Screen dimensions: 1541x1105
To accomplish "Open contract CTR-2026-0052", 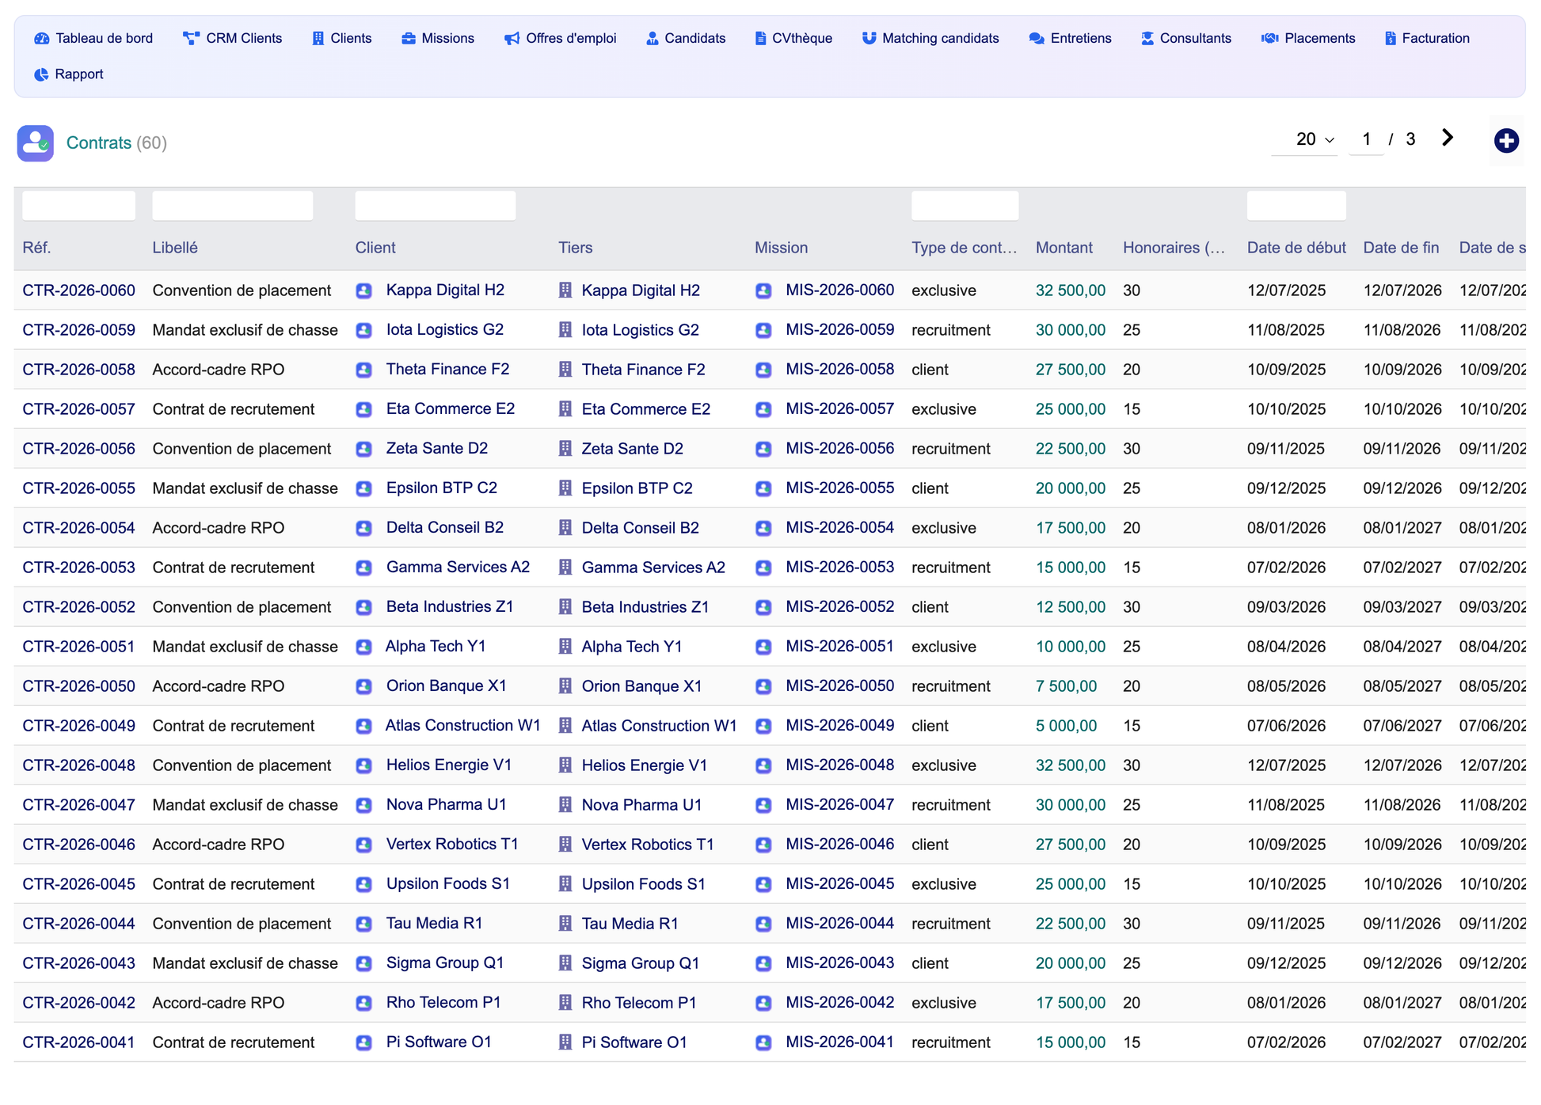I will pos(79,607).
